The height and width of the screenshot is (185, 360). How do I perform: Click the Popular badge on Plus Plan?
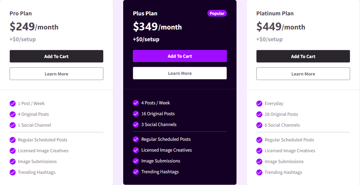pos(217,13)
